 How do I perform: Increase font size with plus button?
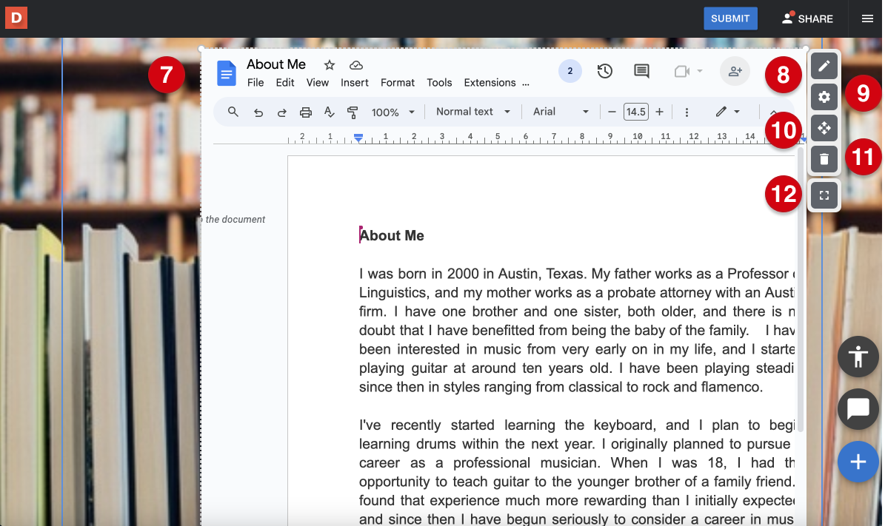[x=659, y=112]
